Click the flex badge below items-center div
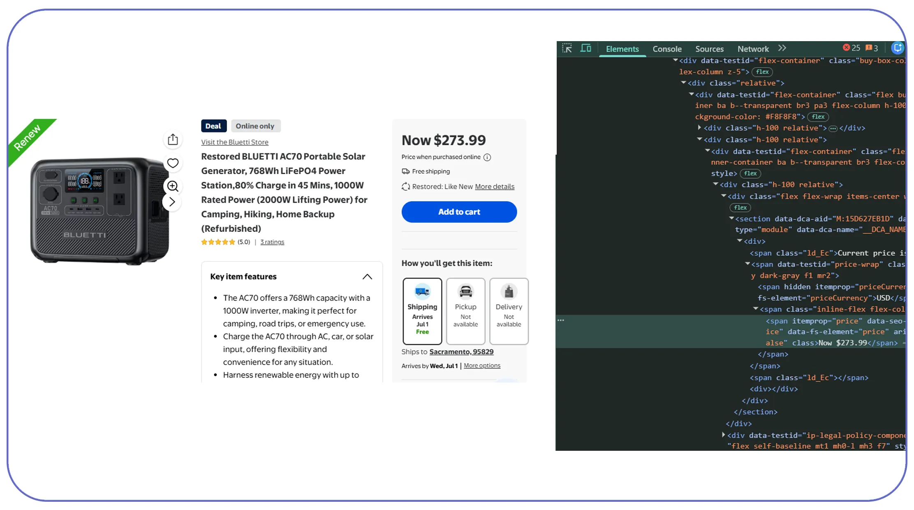Screen dimensions: 914x510 tap(740, 208)
